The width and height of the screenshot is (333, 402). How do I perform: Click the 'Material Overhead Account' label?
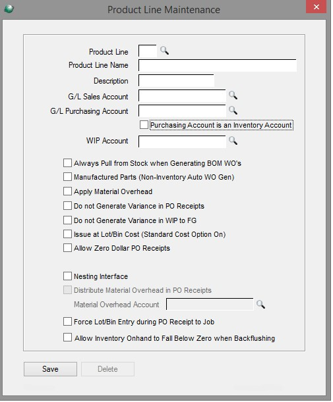[x=117, y=305]
